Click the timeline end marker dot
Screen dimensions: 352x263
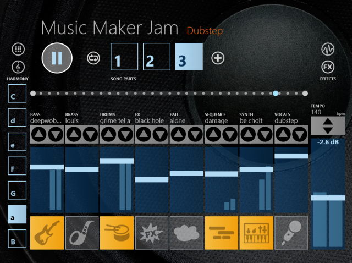(305, 94)
